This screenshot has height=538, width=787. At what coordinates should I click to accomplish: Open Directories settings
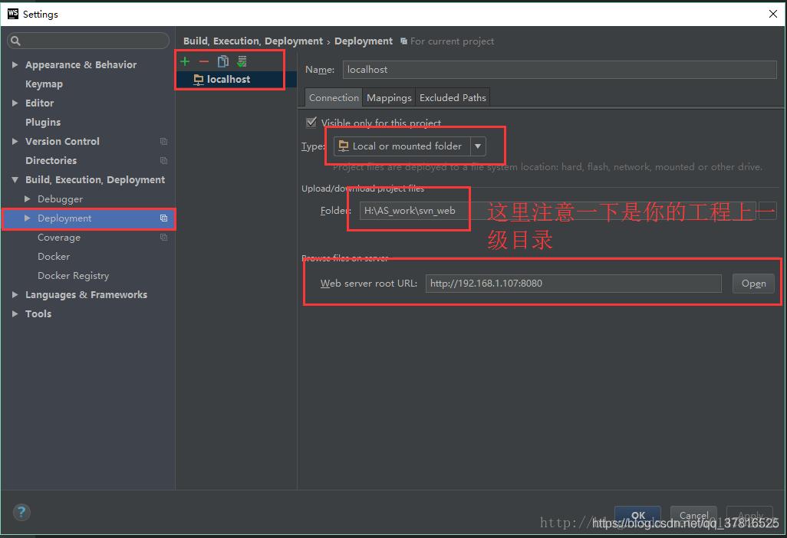pyautogui.click(x=51, y=160)
